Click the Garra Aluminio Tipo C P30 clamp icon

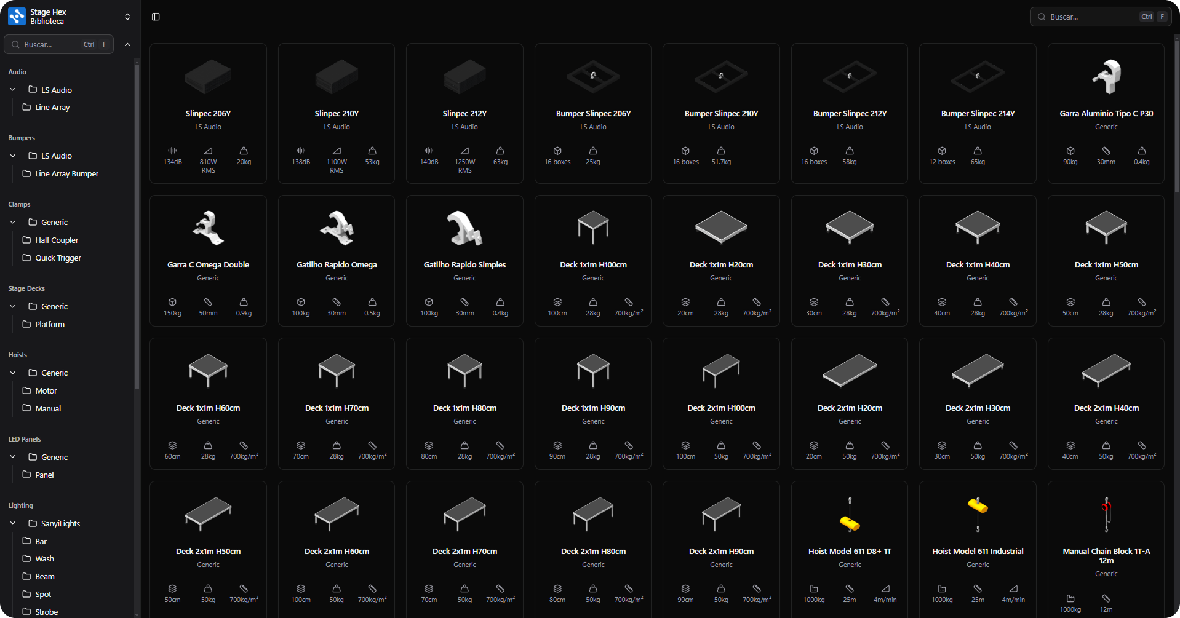1106,77
